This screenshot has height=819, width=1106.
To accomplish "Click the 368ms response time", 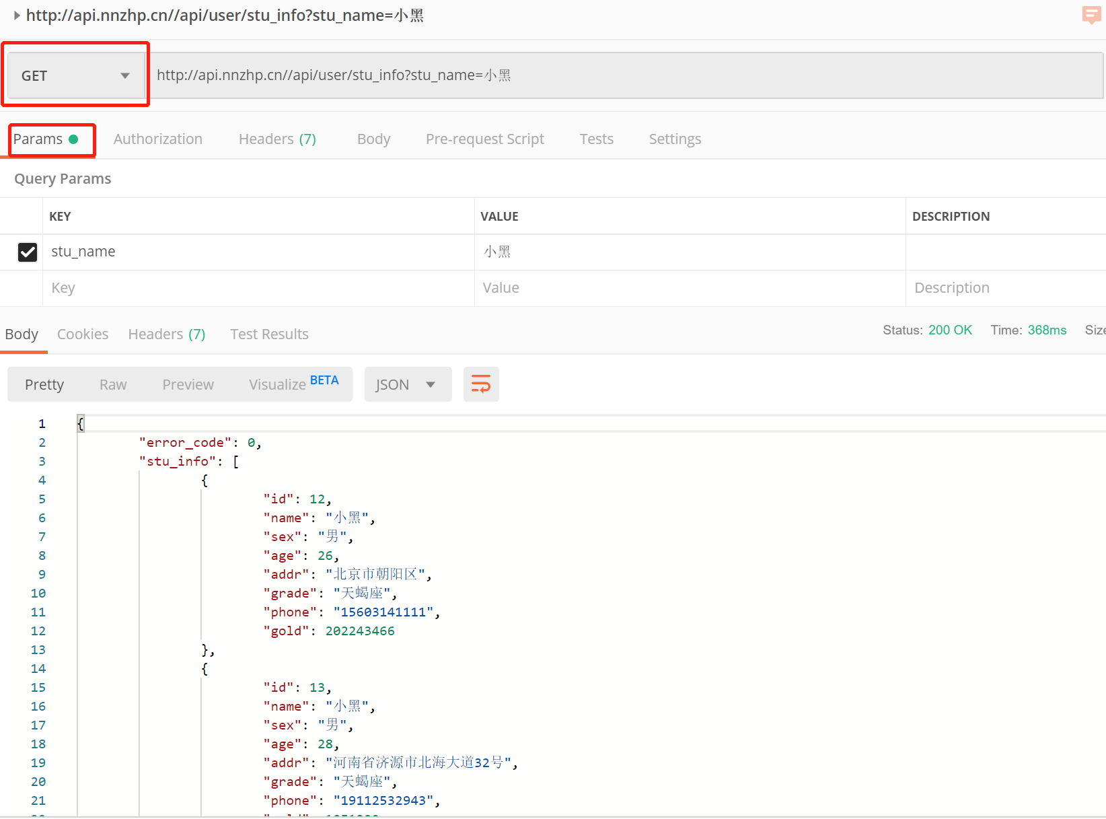I will (x=1047, y=330).
